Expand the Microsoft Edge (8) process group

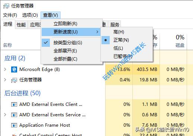[5, 69]
